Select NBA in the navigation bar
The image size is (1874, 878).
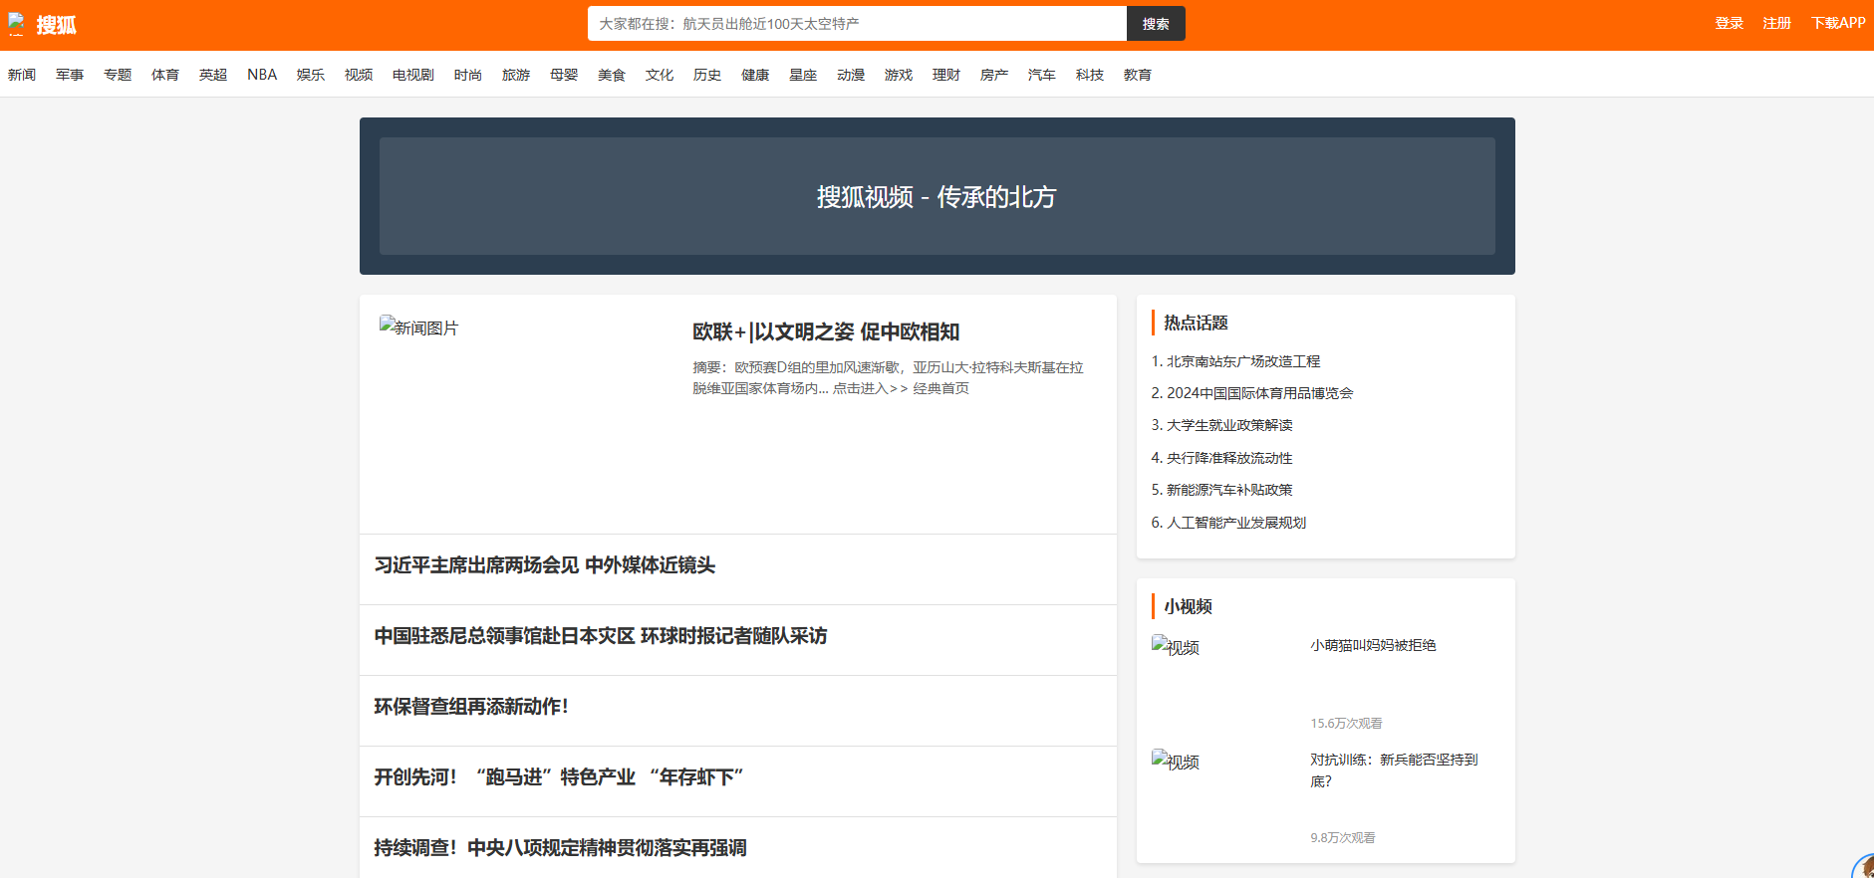click(262, 75)
